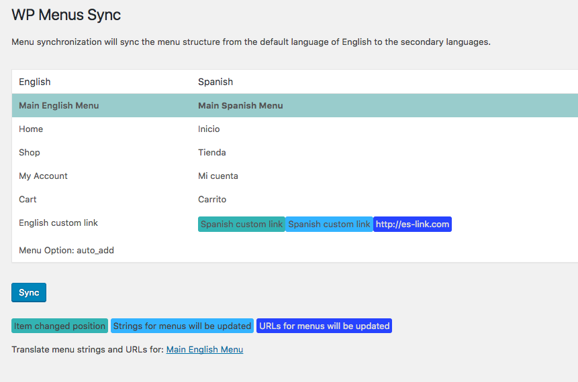Viewport: 578px width, 382px height.
Task: Select the Tienda menu item
Action: coord(212,152)
